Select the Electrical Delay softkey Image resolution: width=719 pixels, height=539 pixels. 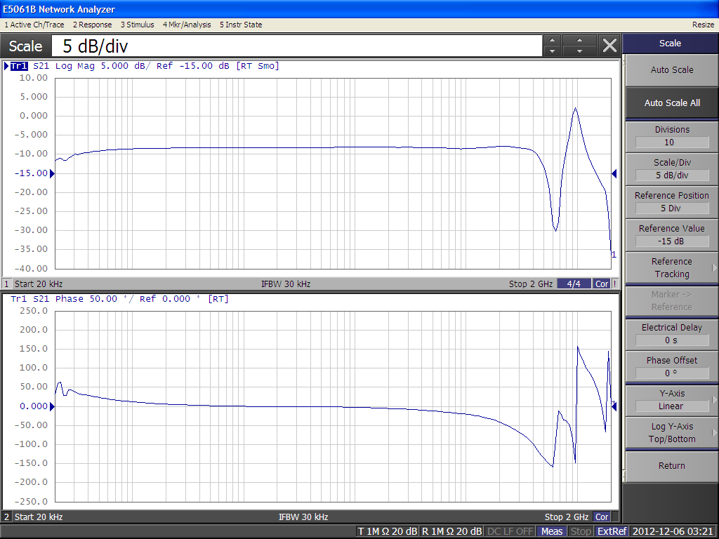pyautogui.click(x=672, y=334)
